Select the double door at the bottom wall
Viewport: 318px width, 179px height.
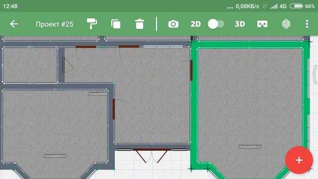tap(152, 155)
